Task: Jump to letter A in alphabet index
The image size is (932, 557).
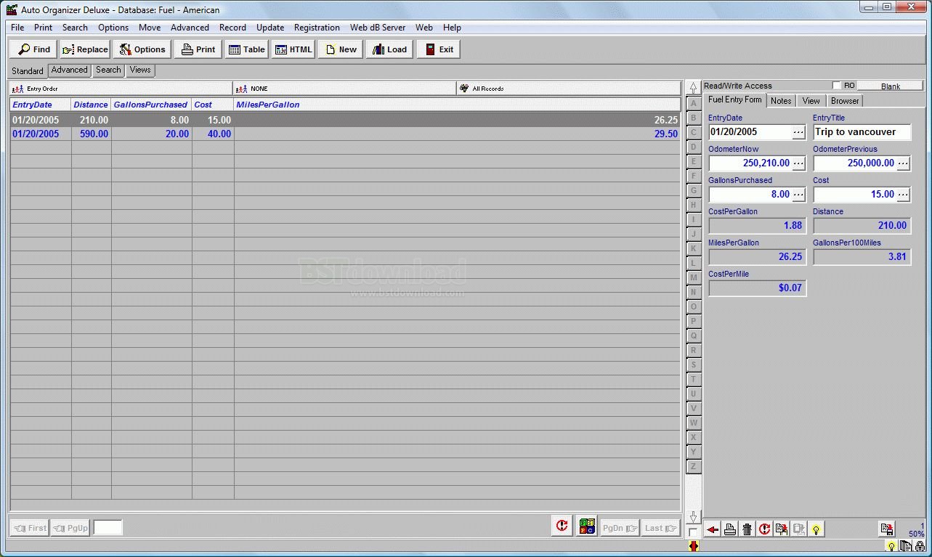Action: (694, 103)
